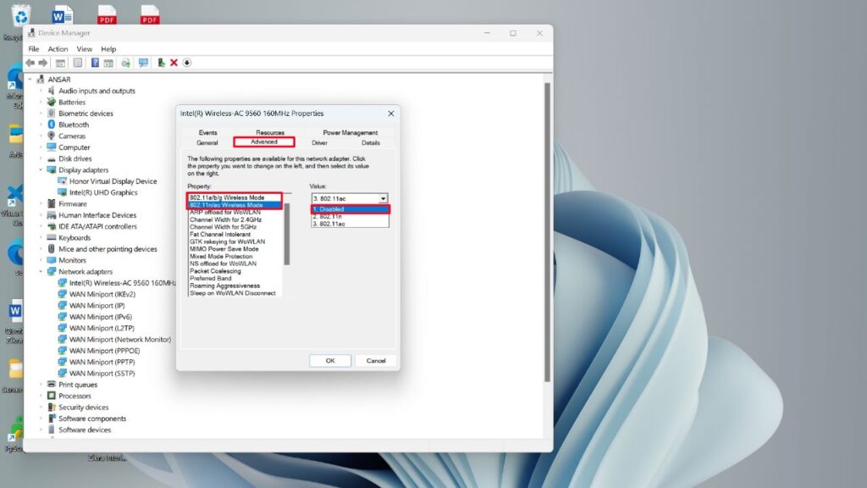Switch to the Resources tab

pos(270,133)
